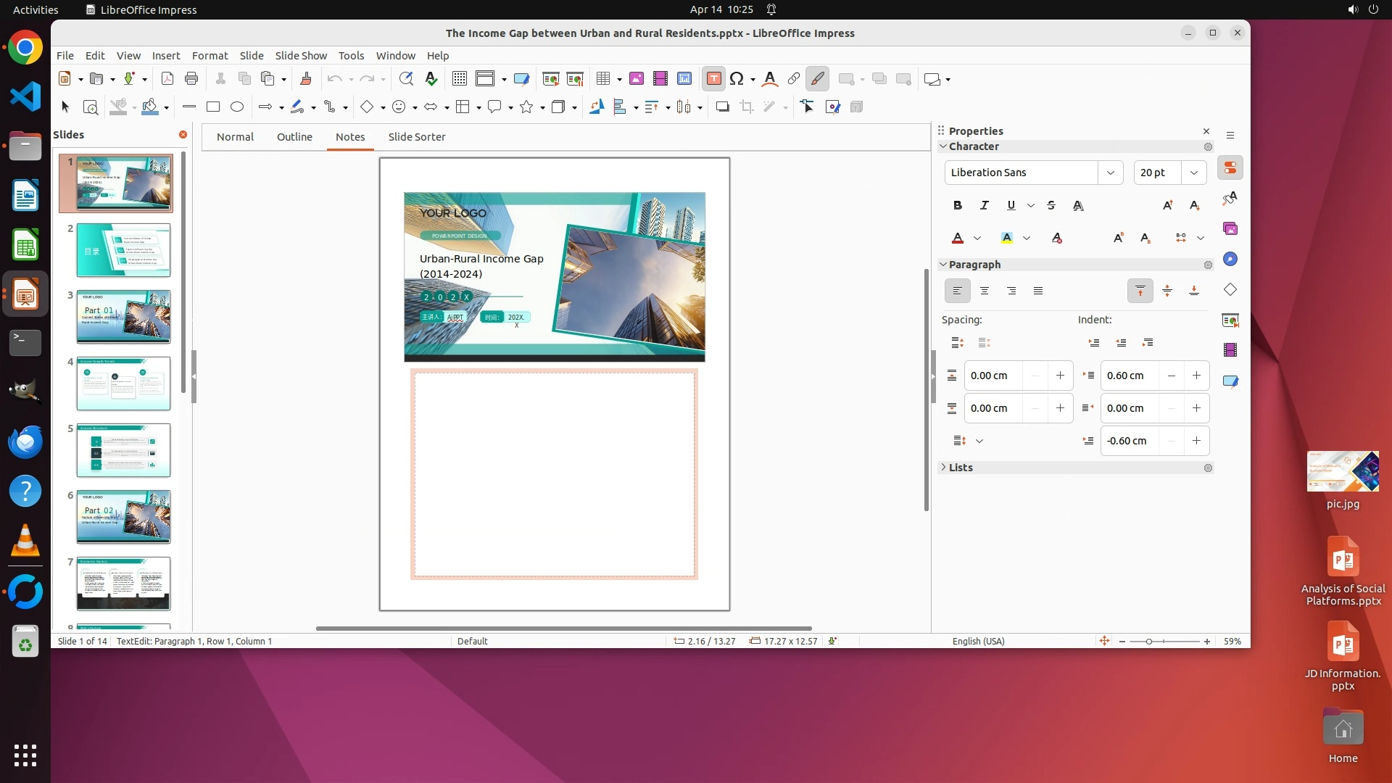The height and width of the screenshot is (783, 1392).
Task: Select the Ellipse shape tool
Action: (237, 107)
